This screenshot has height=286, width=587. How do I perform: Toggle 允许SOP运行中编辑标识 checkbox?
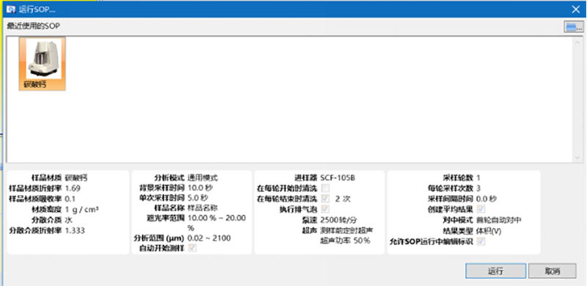(481, 241)
